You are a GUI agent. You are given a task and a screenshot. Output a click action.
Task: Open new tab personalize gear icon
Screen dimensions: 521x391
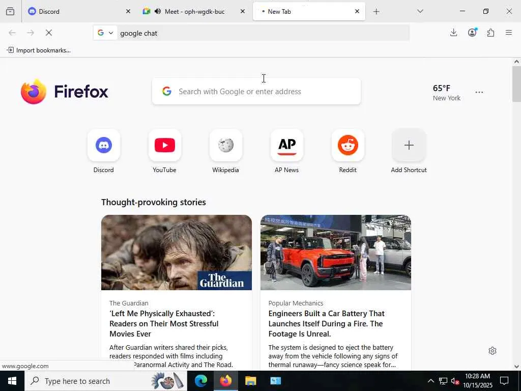[493, 351]
